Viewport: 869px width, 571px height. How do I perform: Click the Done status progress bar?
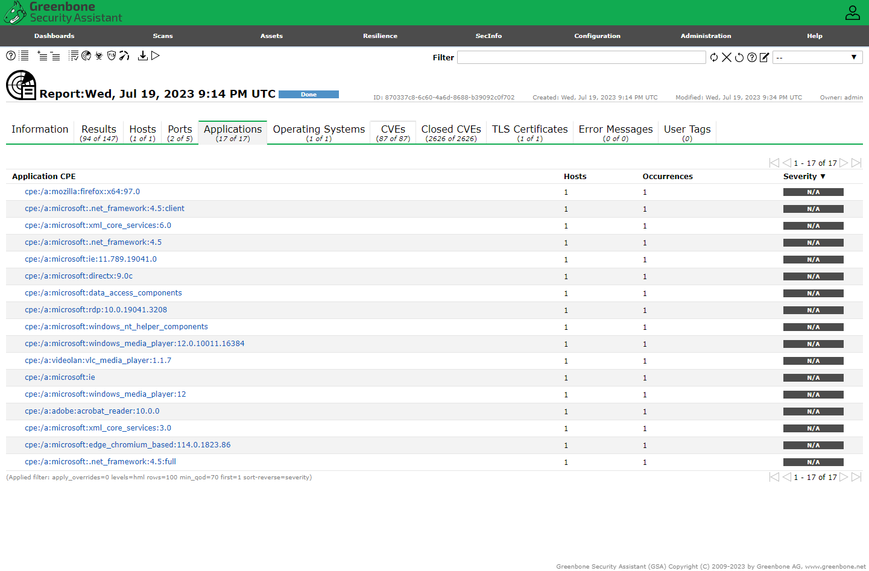[x=309, y=95]
